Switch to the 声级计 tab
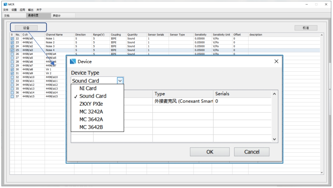This screenshot has height=188, width=333. [57, 15]
